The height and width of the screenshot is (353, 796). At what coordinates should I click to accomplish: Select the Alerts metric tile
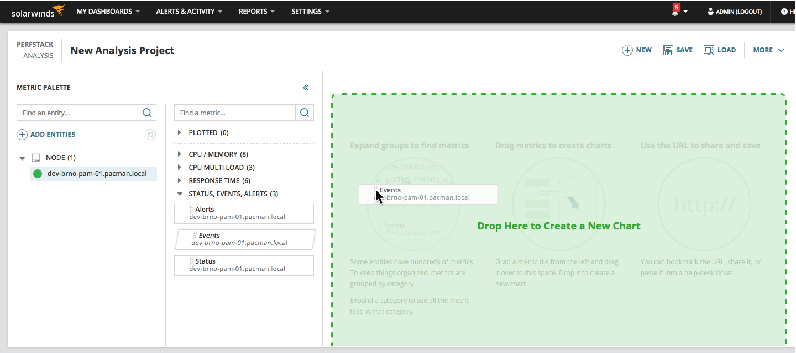(x=244, y=213)
